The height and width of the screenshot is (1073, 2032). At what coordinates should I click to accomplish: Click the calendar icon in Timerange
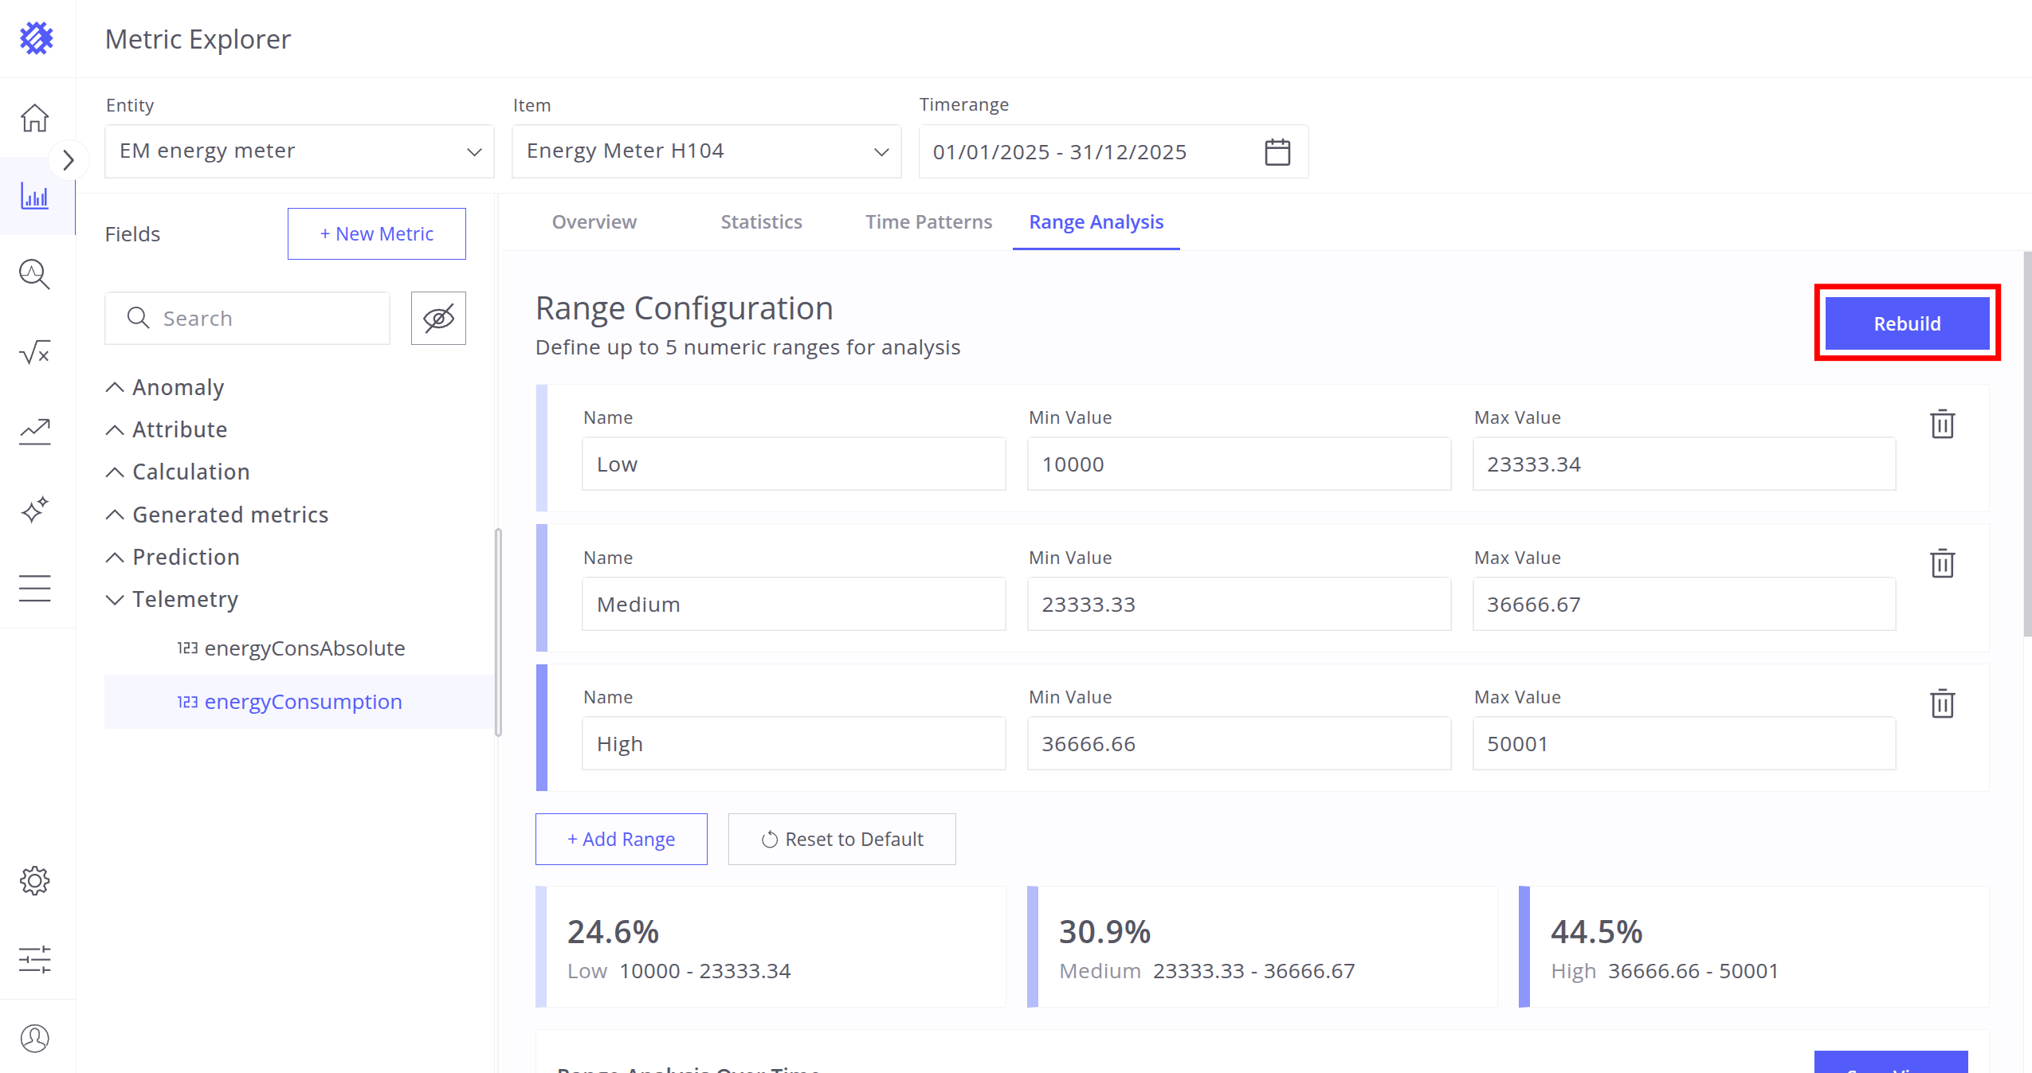pos(1277,151)
